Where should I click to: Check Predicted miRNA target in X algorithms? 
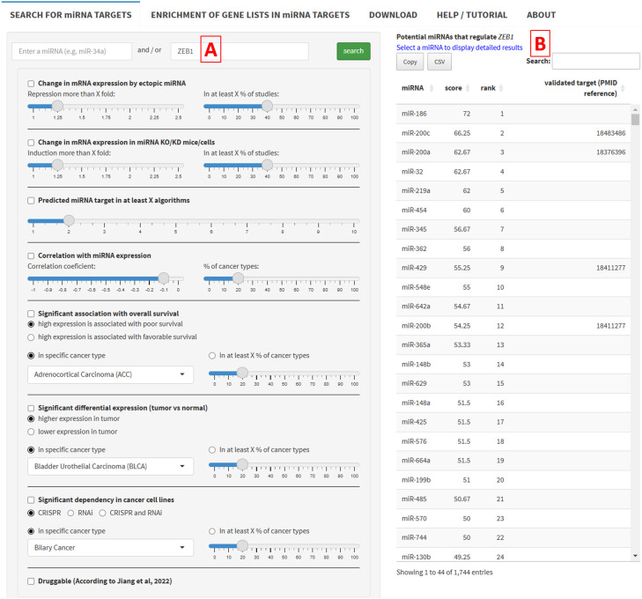[x=31, y=201]
